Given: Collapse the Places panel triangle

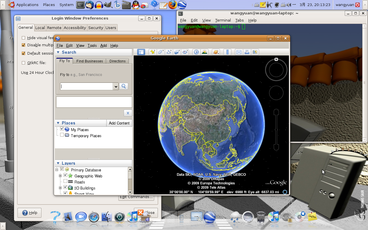Looking at the screenshot, I should pyautogui.click(x=58, y=123).
